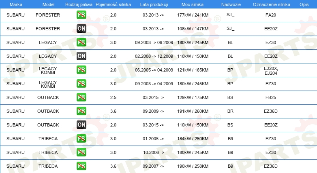Select the petrol icon for the Tribeca EZ36D
Viewport: 317px width, 173px height.
point(81,166)
